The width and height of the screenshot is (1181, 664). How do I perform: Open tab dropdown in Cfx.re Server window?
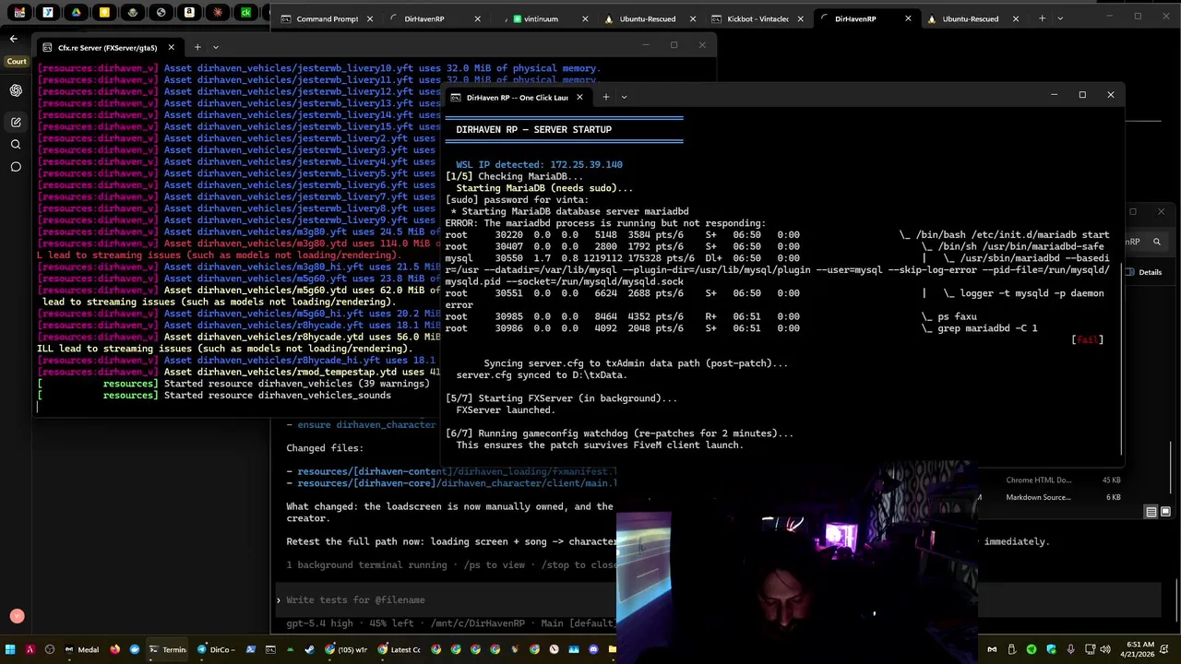(x=216, y=47)
